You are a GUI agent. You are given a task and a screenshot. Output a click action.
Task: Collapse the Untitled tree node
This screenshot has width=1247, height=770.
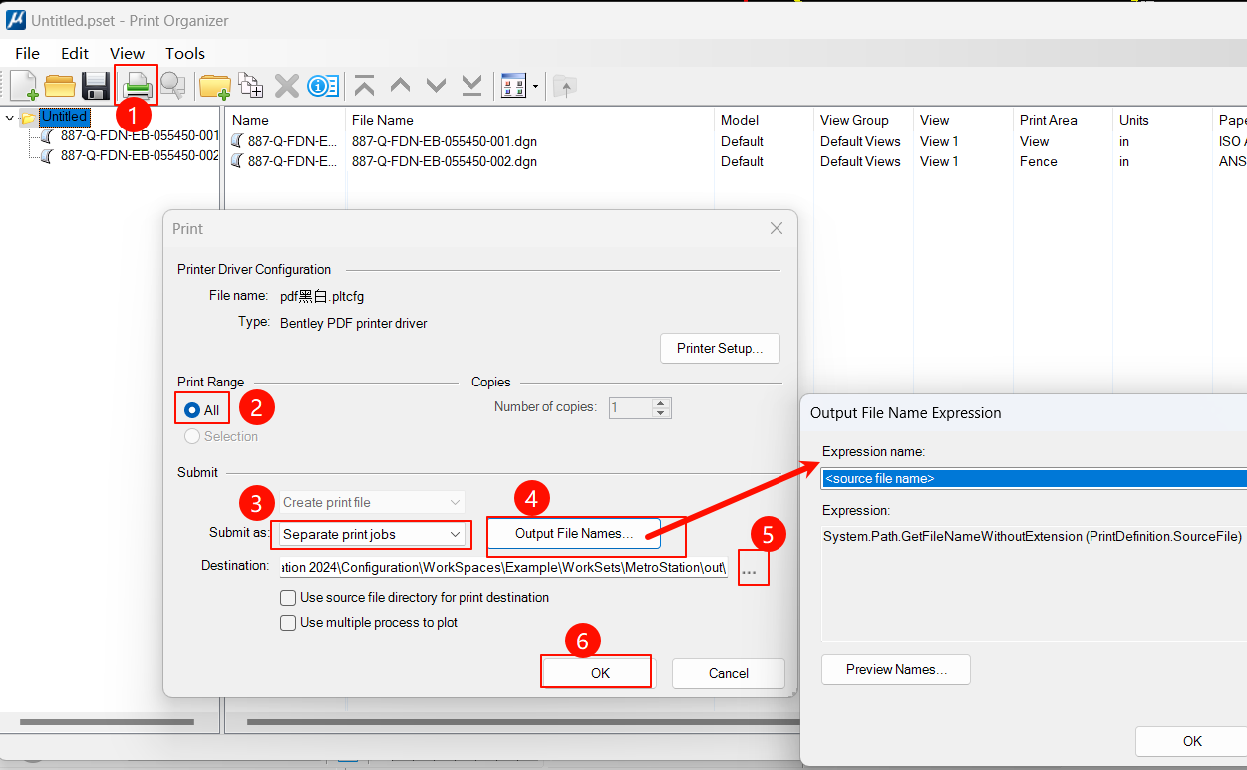(x=10, y=118)
